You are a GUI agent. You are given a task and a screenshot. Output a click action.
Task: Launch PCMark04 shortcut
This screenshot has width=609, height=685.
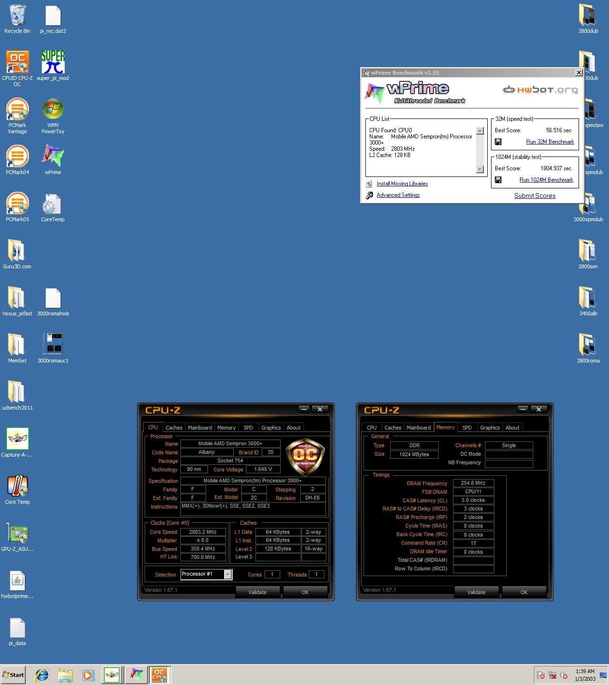pos(17,160)
